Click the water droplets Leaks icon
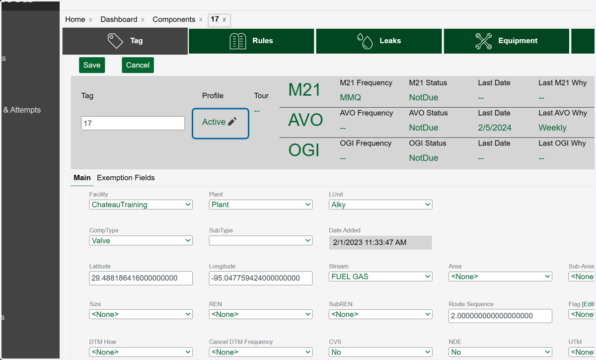 coord(365,41)
